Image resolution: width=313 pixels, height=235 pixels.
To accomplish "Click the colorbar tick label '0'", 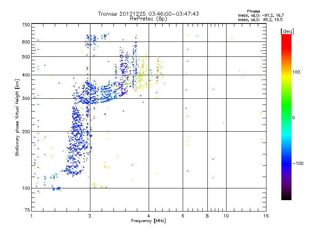I will (x=293, y=117).
